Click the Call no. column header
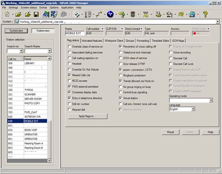Viewport: 222px width, 174px height. click(x=15, y=59)
